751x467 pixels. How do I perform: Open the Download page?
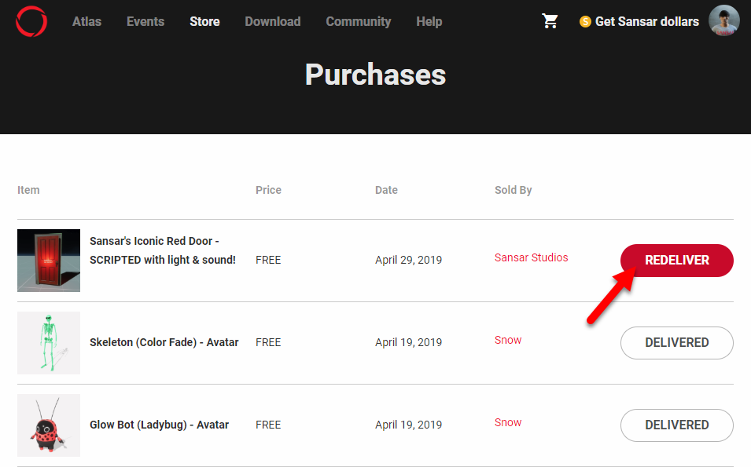click(x=272, y=21)
